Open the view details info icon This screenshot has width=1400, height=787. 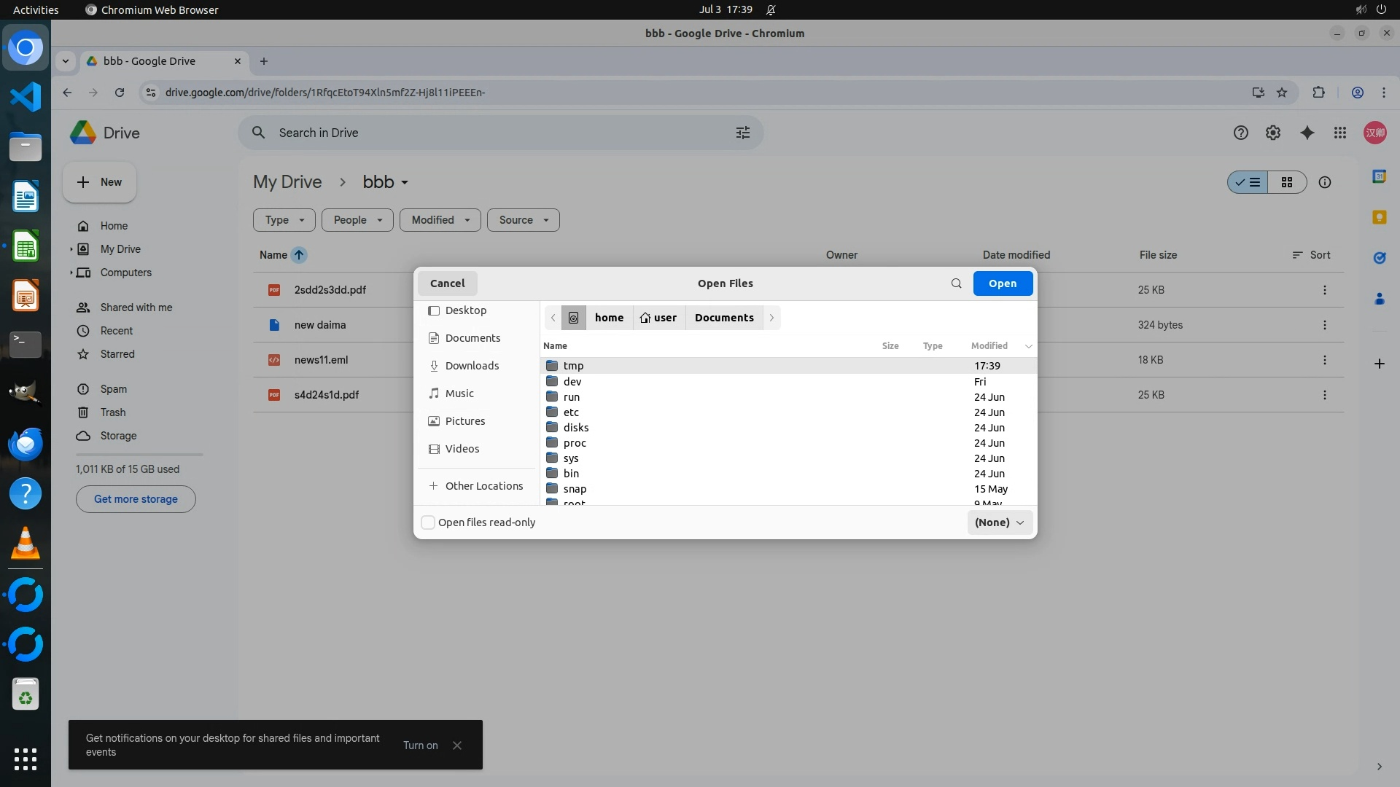[1324, 182]
